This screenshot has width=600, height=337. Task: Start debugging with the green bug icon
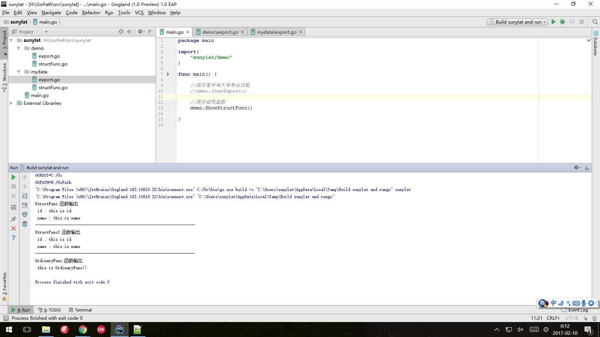(x=562, y=22)
